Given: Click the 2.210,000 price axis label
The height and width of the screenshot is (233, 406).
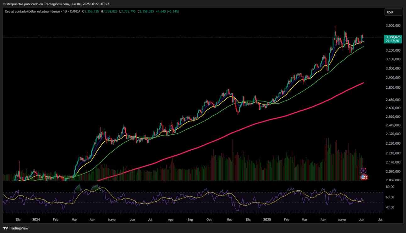Looking at the screenshot, I should 393,153.
